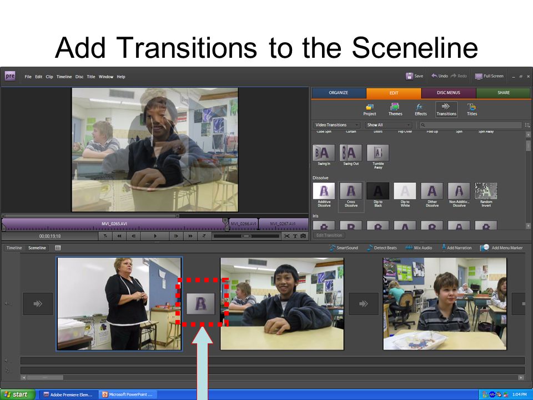Open the Title menu
The height and width of the screenshot is (400, 533).
pos(91,77)
